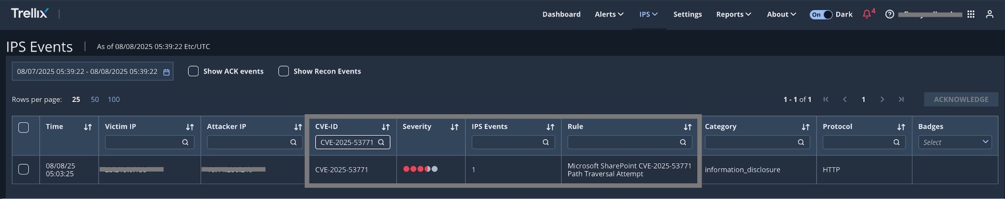Click the date range input field

pyautogui.click(x=92, y=72)
